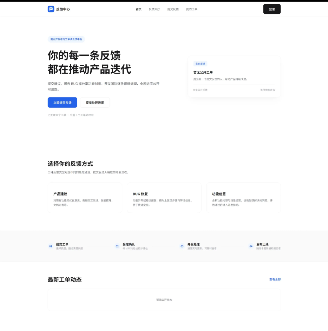Click step 04 circle for 发布上线

[251, 246]
